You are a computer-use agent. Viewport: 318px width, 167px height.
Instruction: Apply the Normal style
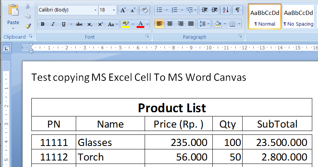click(x=265, y=17)
